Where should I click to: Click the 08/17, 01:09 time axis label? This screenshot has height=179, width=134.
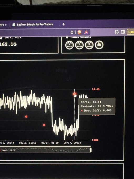pyautogui.click(x=50, y=143)
